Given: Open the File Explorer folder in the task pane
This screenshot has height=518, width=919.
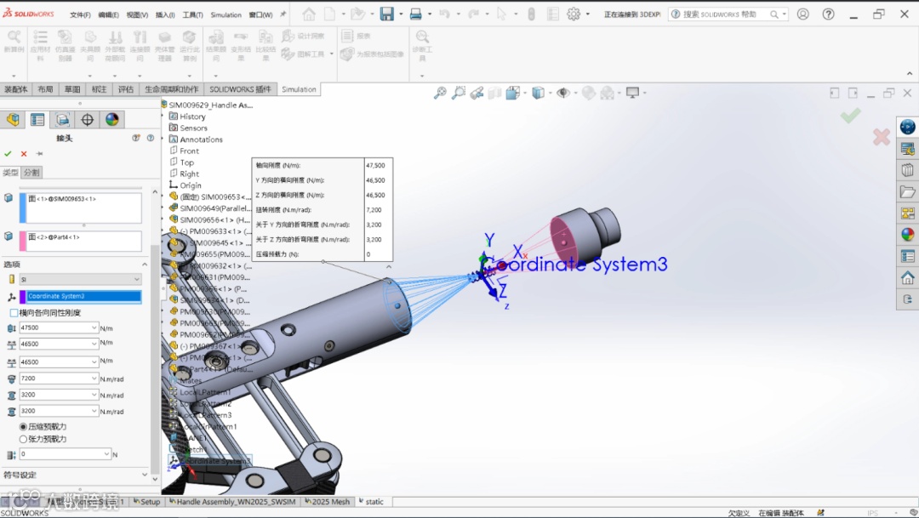Looking at the screenshot, I should (907, 191).
